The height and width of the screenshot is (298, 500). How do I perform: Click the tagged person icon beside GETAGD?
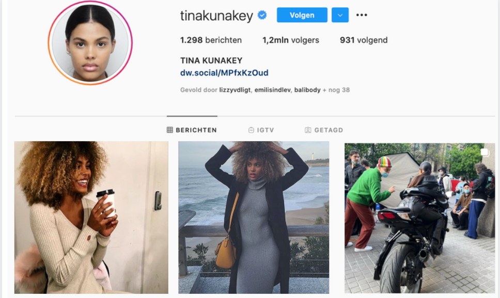pyautogui.click(x=308, y=130)
